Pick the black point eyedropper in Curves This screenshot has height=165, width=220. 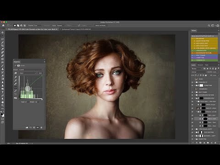[16, 77]
